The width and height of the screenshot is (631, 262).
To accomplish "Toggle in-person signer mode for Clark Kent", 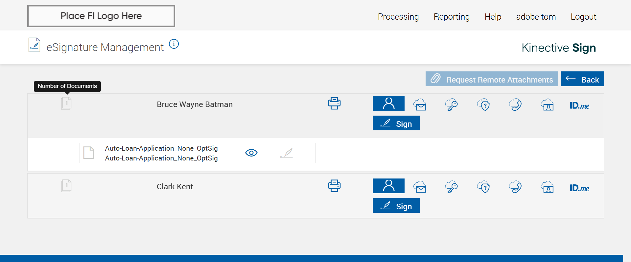I will 388,186.
